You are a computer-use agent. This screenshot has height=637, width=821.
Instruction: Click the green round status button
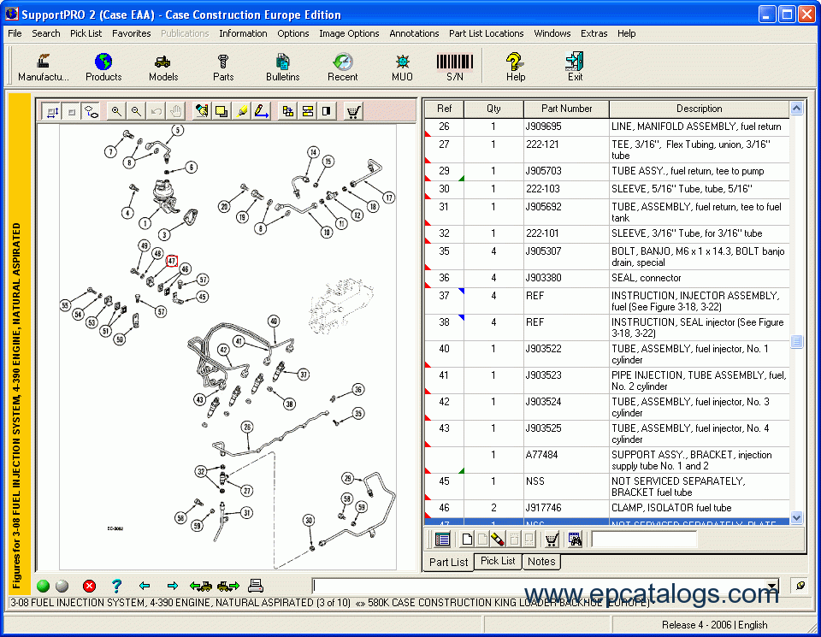pos(43,586)
